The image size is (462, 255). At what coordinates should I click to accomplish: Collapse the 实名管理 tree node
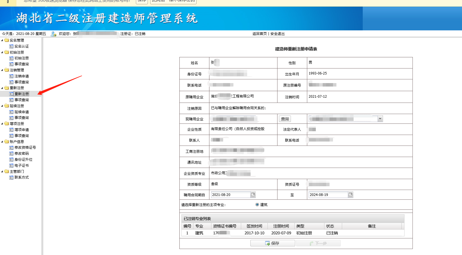2,40
